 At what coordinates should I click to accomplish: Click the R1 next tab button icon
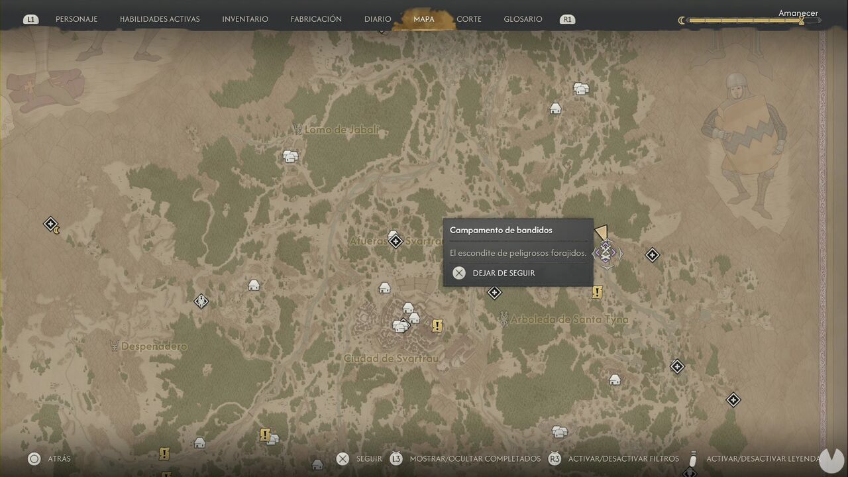click(567, 19)
